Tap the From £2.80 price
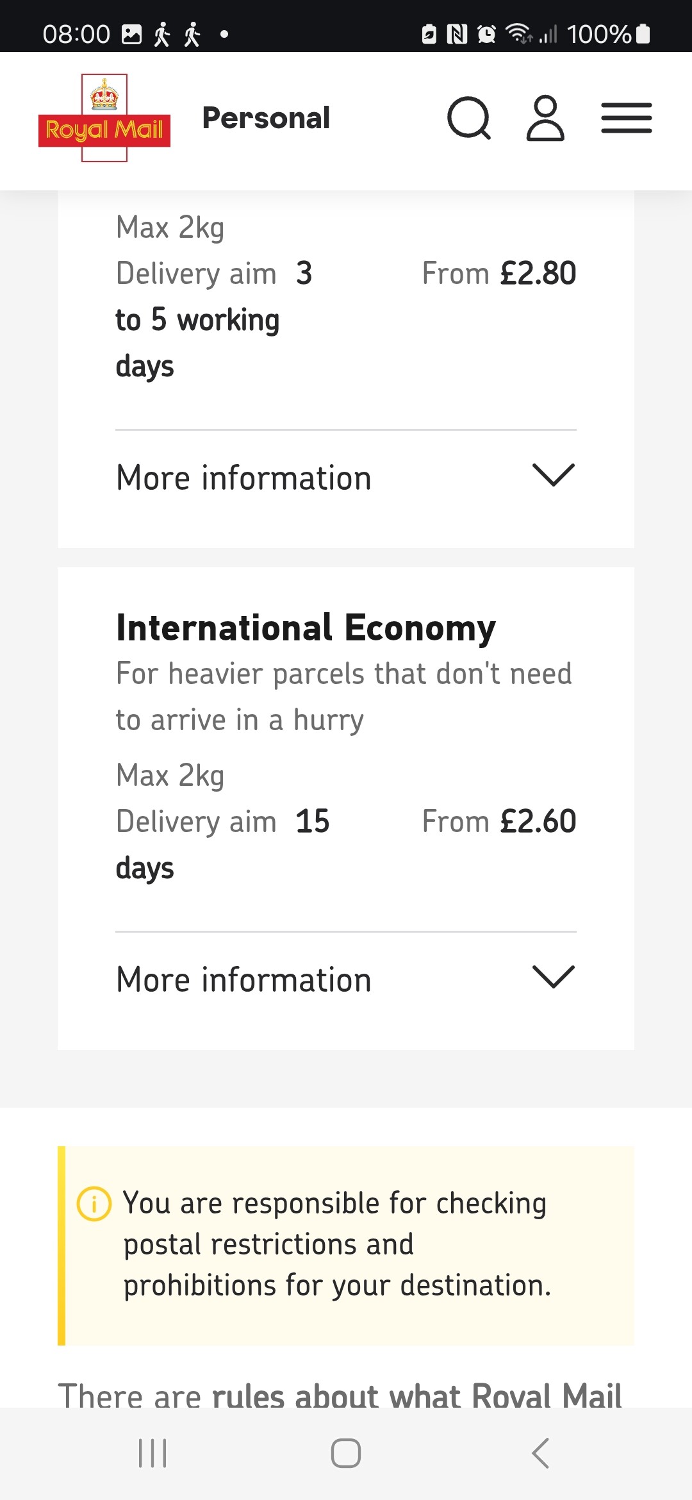Viewport: 692px width, 1500px height. pyautogui.click(x=499, y=274)
